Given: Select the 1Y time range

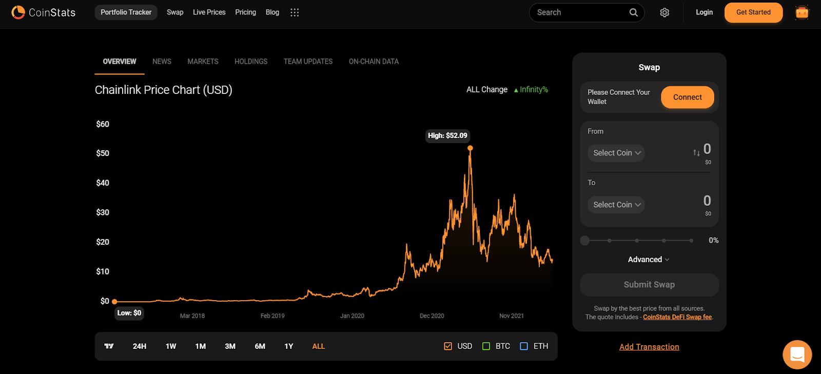Looking at the screenshot, I should pyautogui.click(x=289, y=346).
